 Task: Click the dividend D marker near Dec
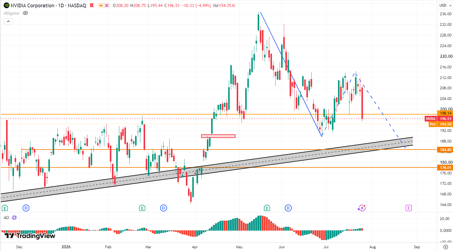pyautogui.click(x=26, y=208)
